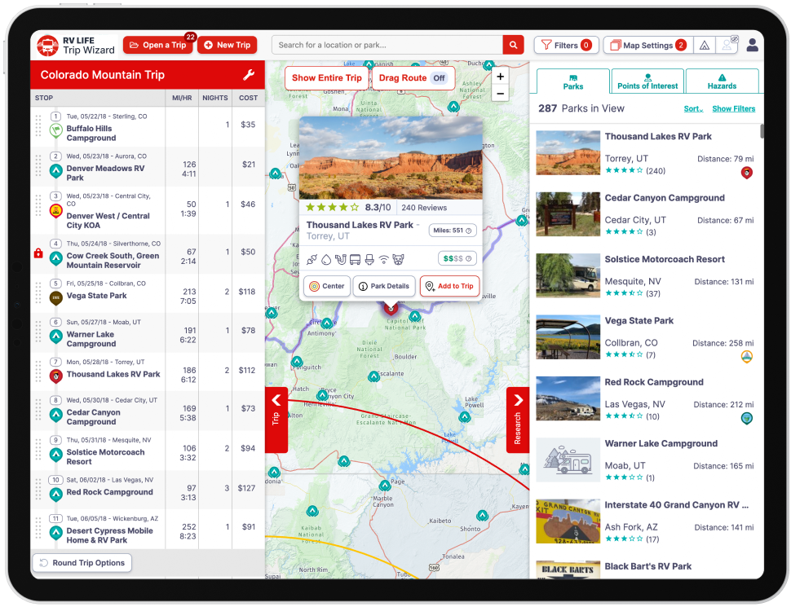Open your user profile icon

[753, 45]
